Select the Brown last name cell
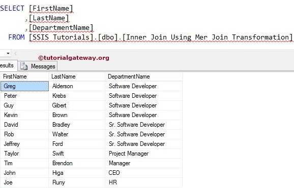 pyautogui.click(x=77, y=115)
